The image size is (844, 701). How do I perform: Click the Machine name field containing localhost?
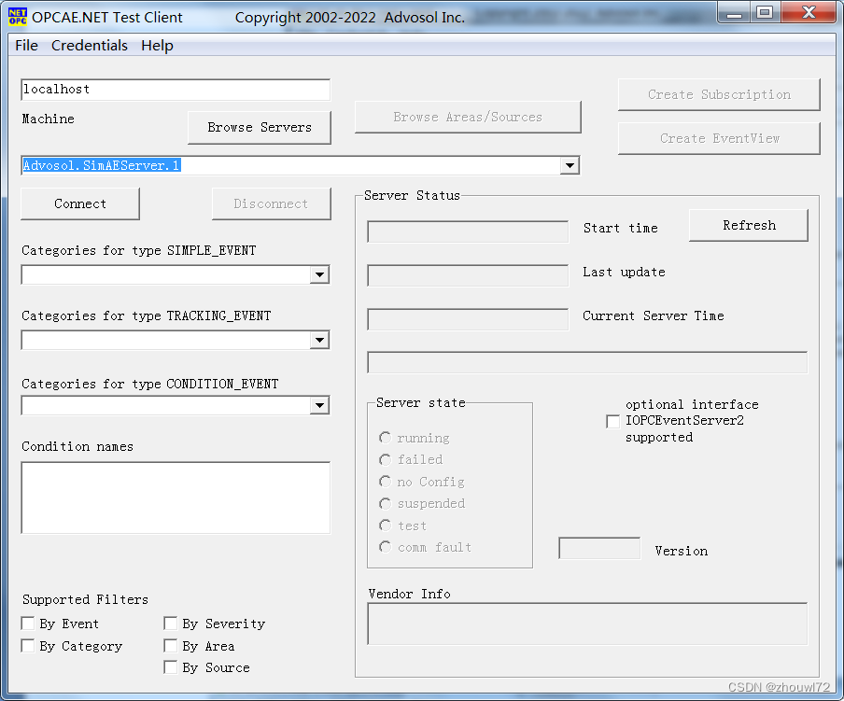[x=176, y=90]
